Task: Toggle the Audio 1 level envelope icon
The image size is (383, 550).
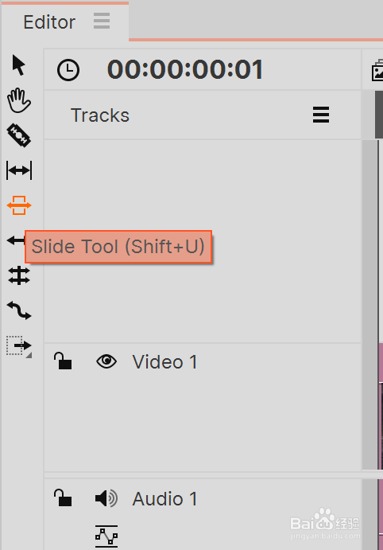Action: click(x=106, y=536)
